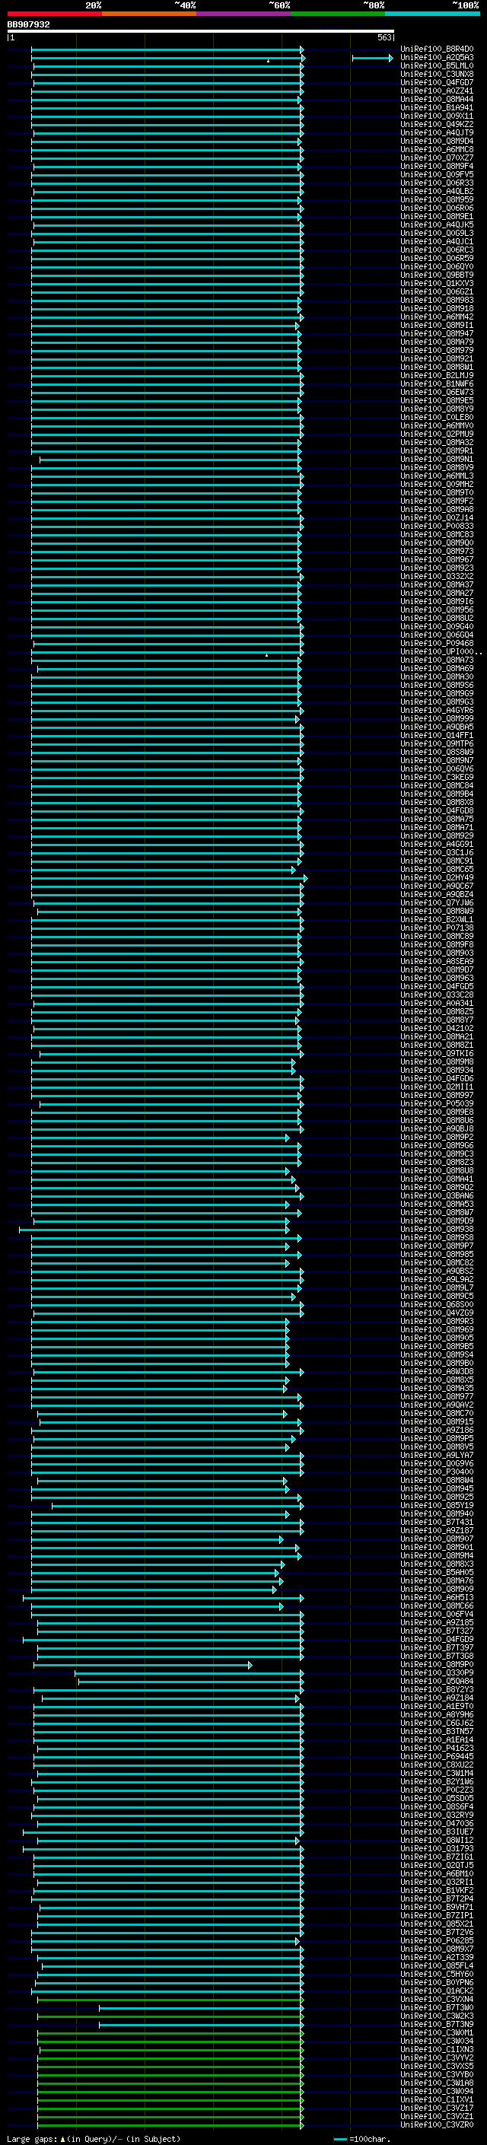Select UniRef100_C3VXN4 label

(x=437, y=1998)
